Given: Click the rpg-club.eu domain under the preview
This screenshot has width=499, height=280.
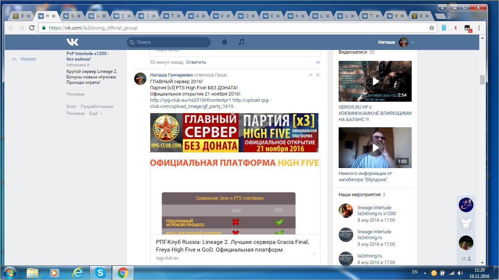Looking at the screenshot, I should tap(167, 258).
